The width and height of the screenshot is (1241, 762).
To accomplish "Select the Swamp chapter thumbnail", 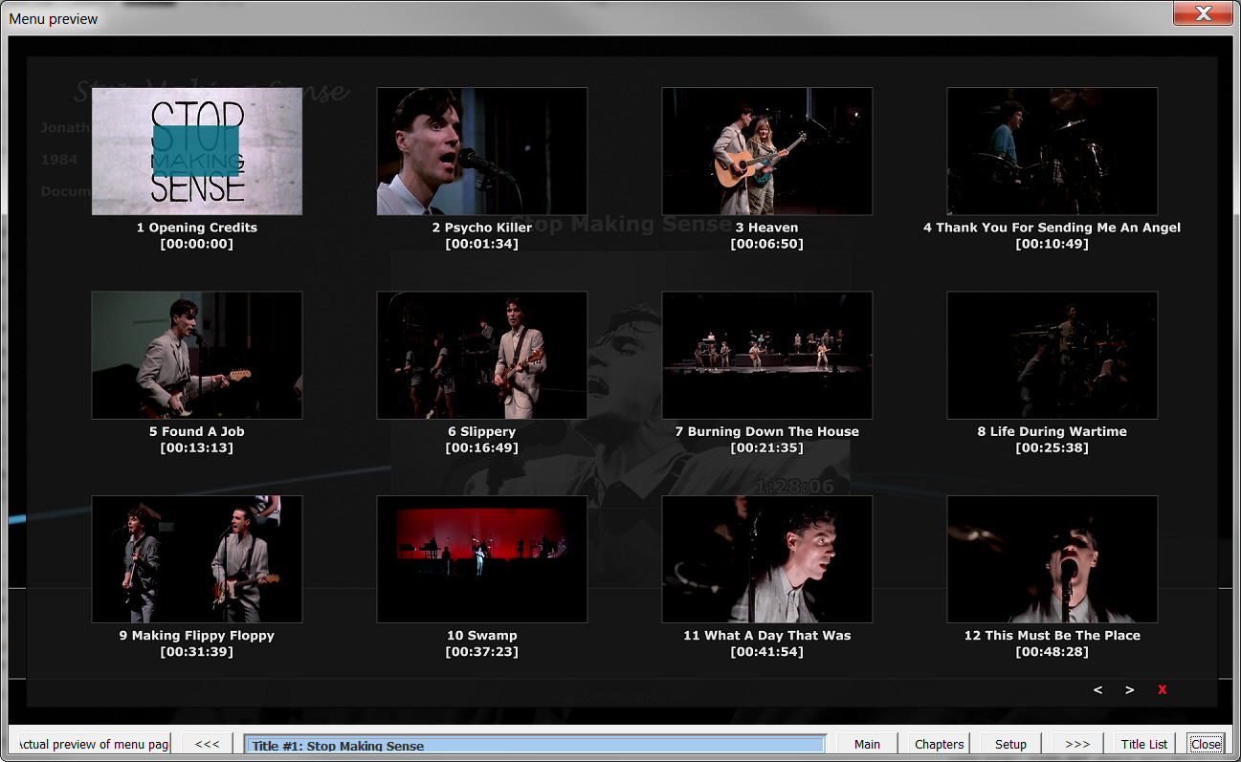I will 482,558.
